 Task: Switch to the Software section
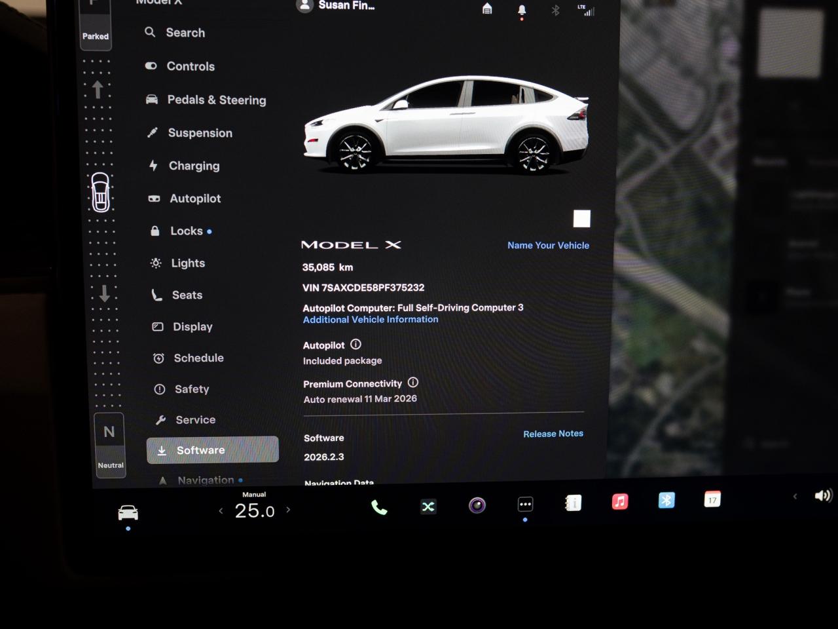point(200,450)
